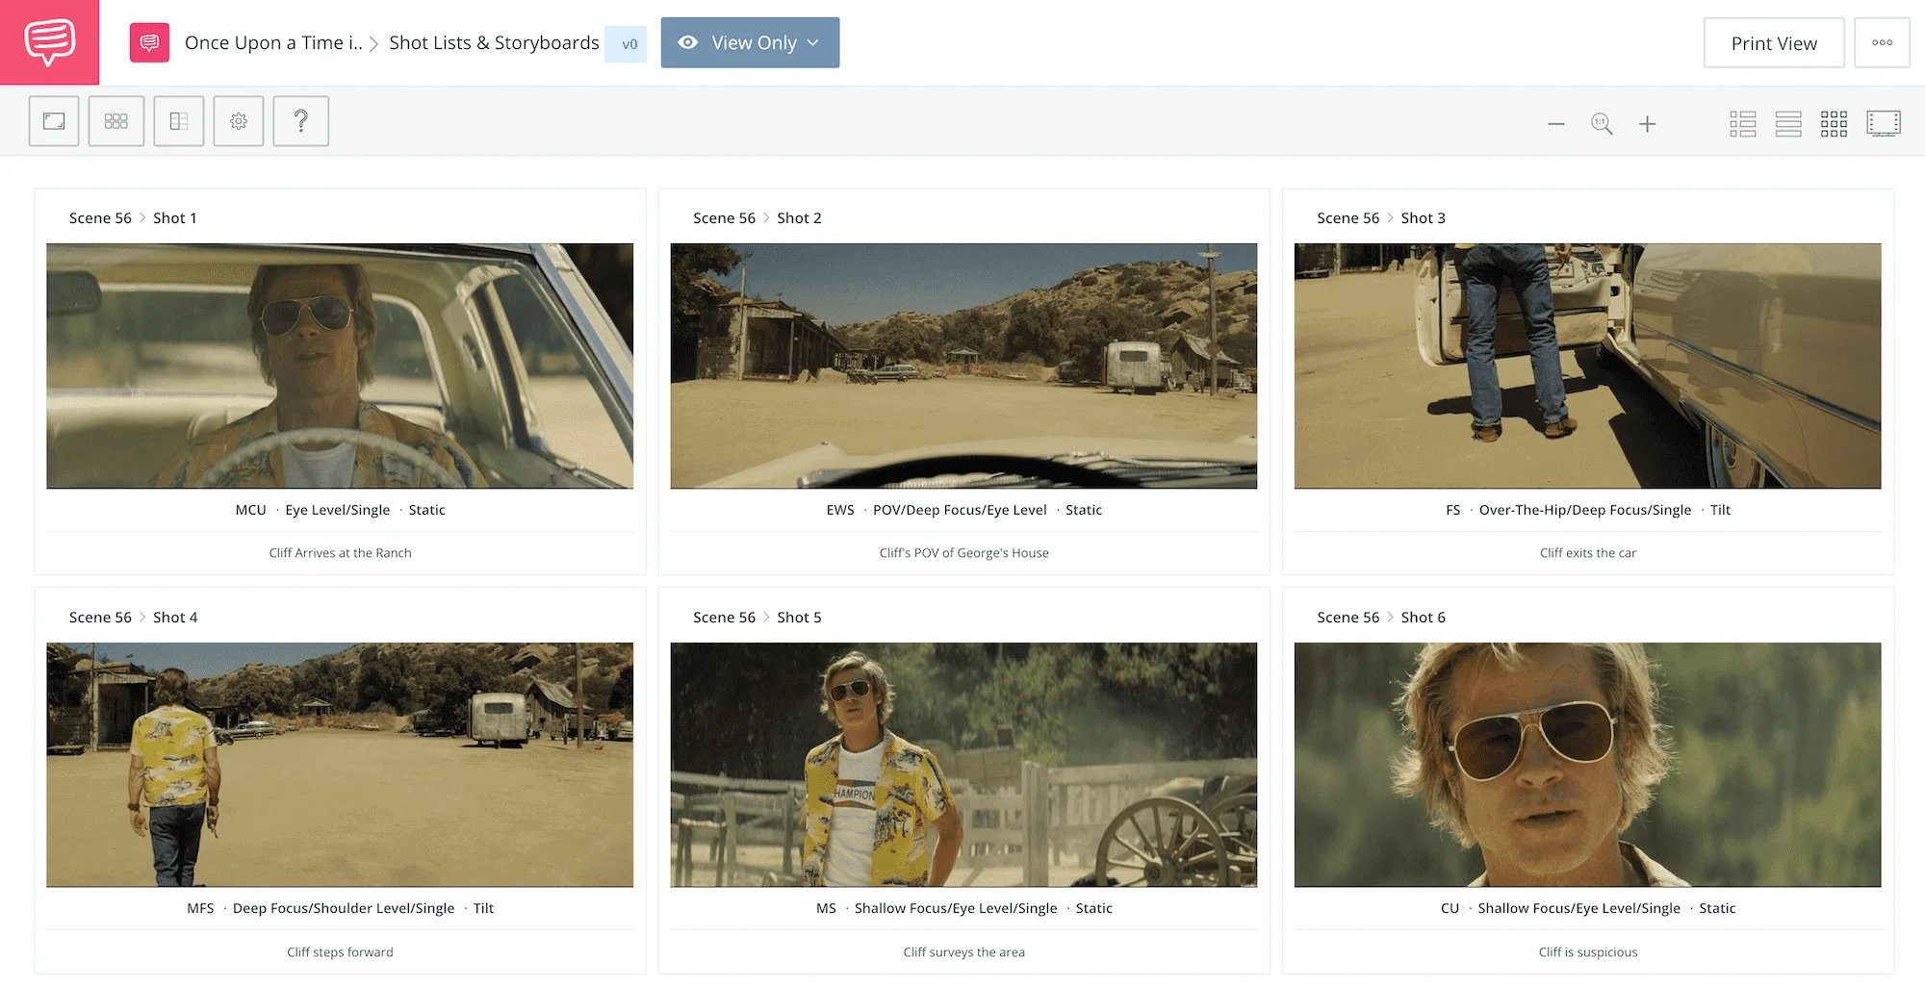Click 'Cliff surveys the area' description

tap(963, 952)
